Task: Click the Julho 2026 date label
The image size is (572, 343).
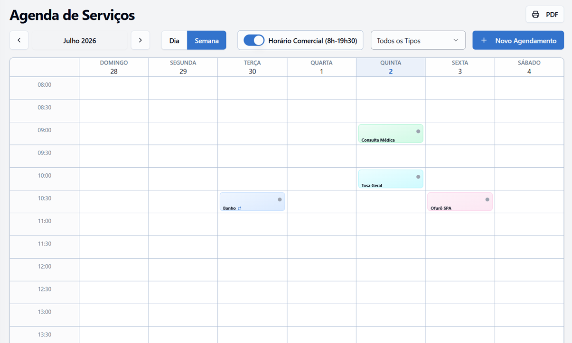Action: pos(80,41)
